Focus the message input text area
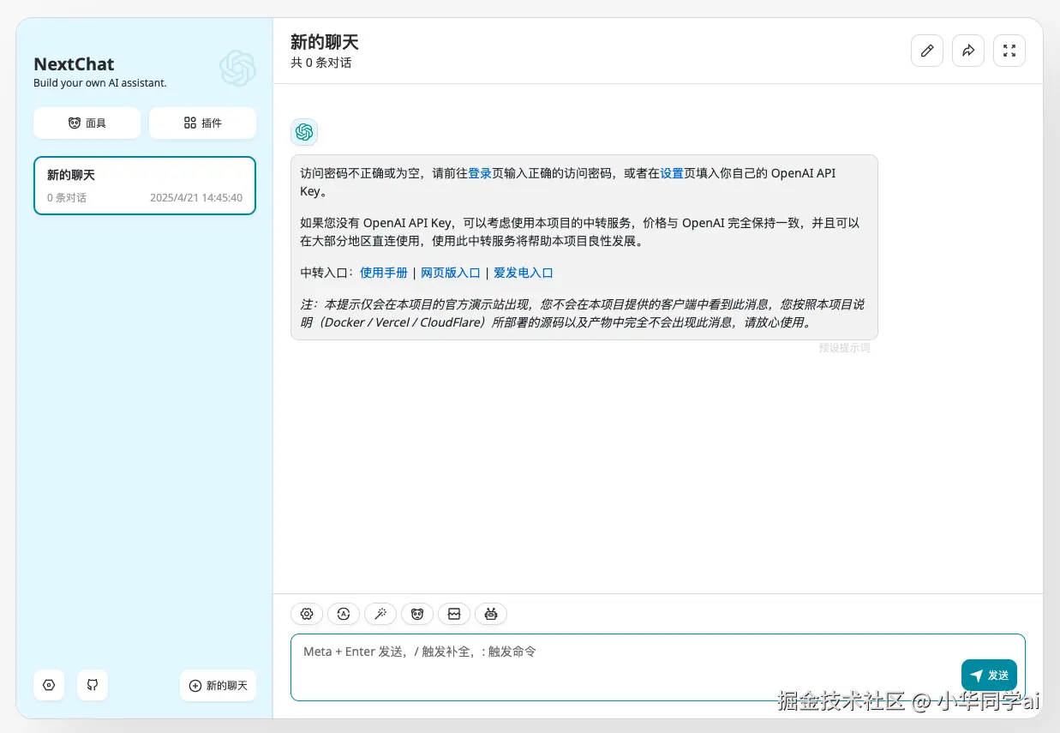 tap(658, 667)
